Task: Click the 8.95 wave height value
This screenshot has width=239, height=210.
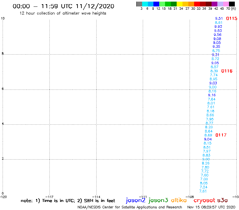Action: coord(213,79)
